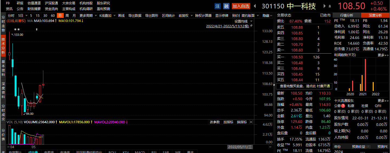The width and height of the screenshot is (390, 153).
Task: Click the 导出数据 button
Action: pos(135,16)
